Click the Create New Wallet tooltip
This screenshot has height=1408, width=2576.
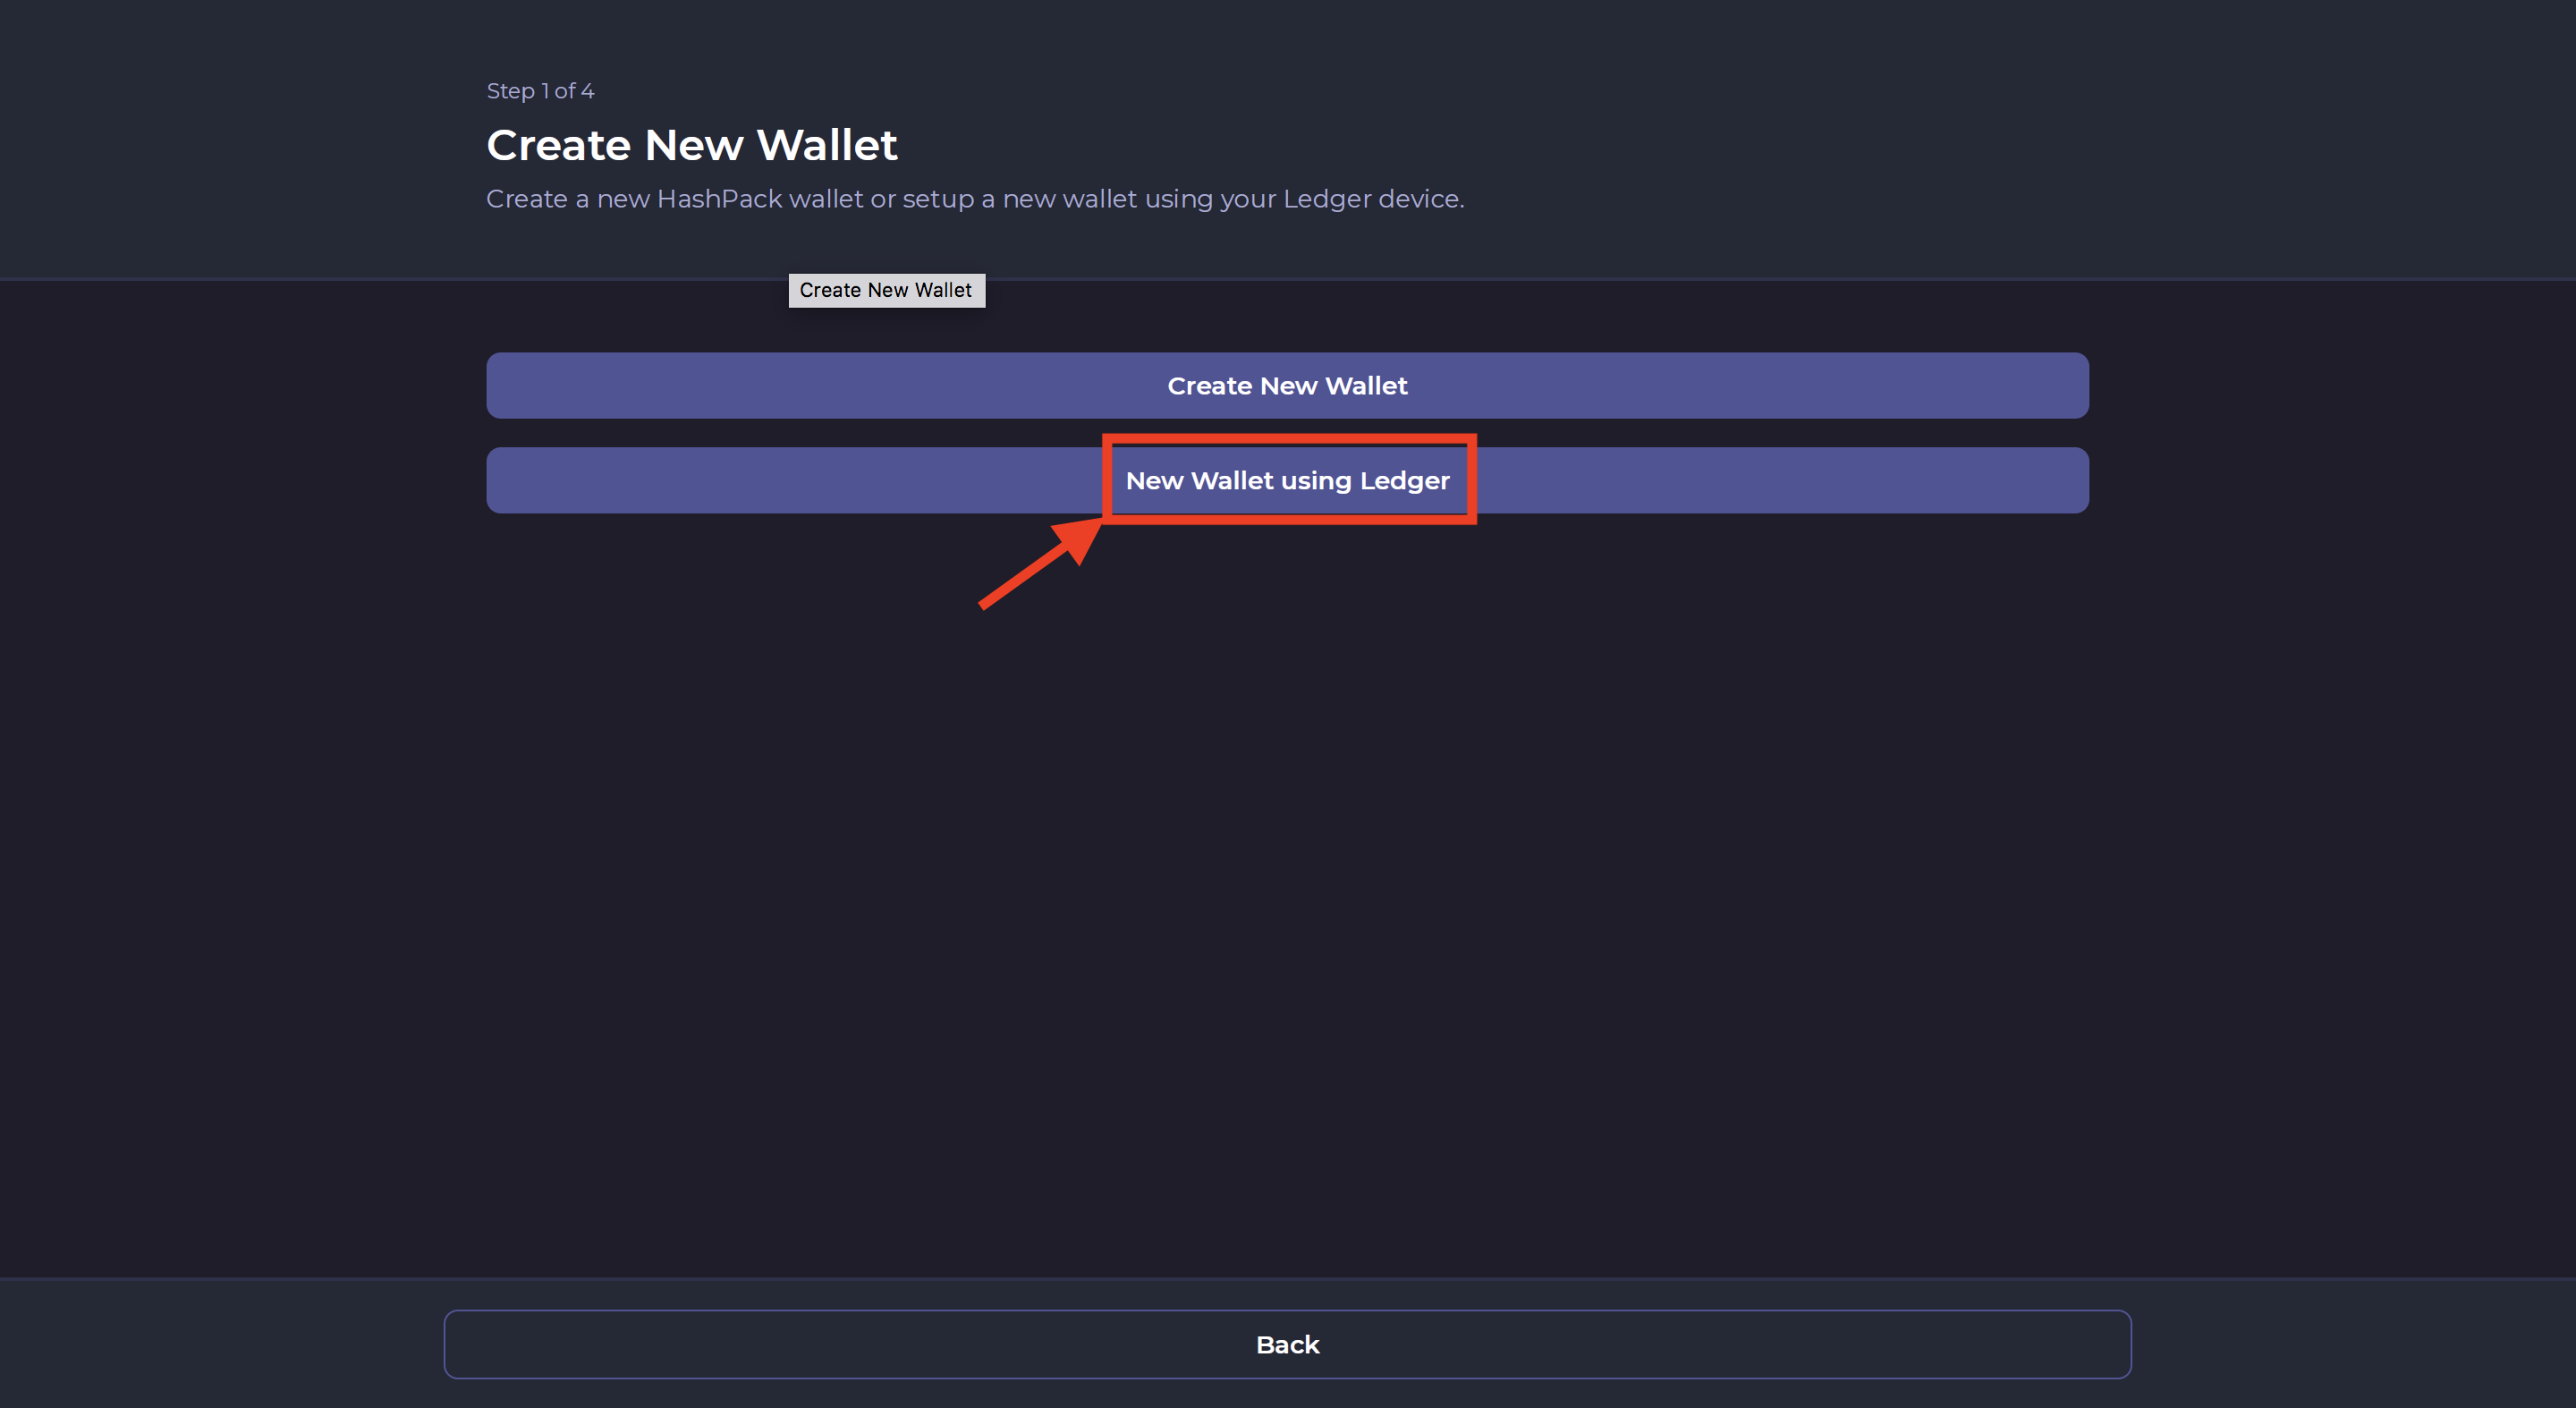pyautogui.click(x=886, y=290)
